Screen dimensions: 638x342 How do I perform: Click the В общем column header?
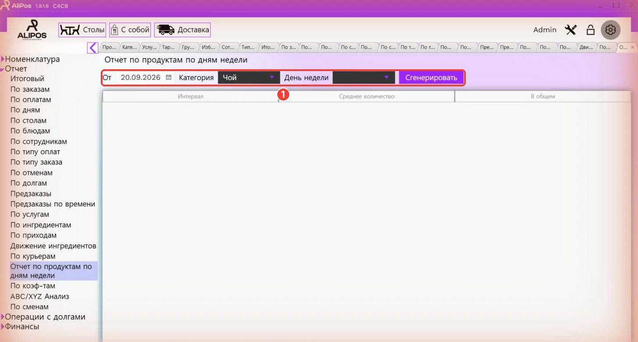pyautogui.click(x=543, y=96)
